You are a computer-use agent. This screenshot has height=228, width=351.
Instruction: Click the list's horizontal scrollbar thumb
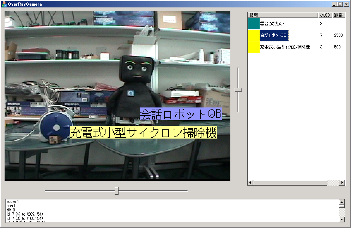click(290, 183)
